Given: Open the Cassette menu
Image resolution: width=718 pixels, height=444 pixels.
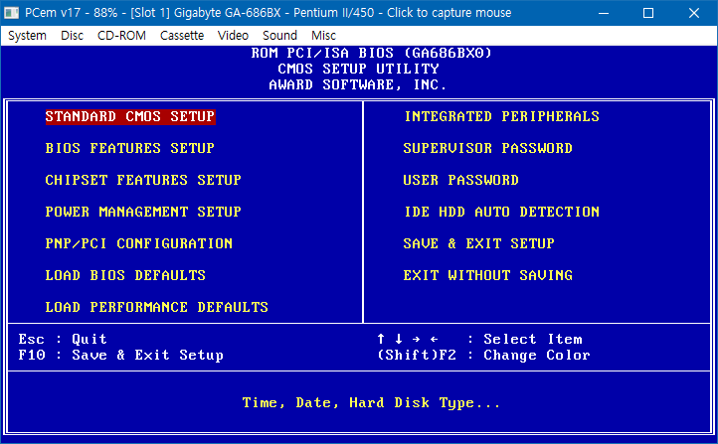Looking at the screenshot, I should [182, 36].
